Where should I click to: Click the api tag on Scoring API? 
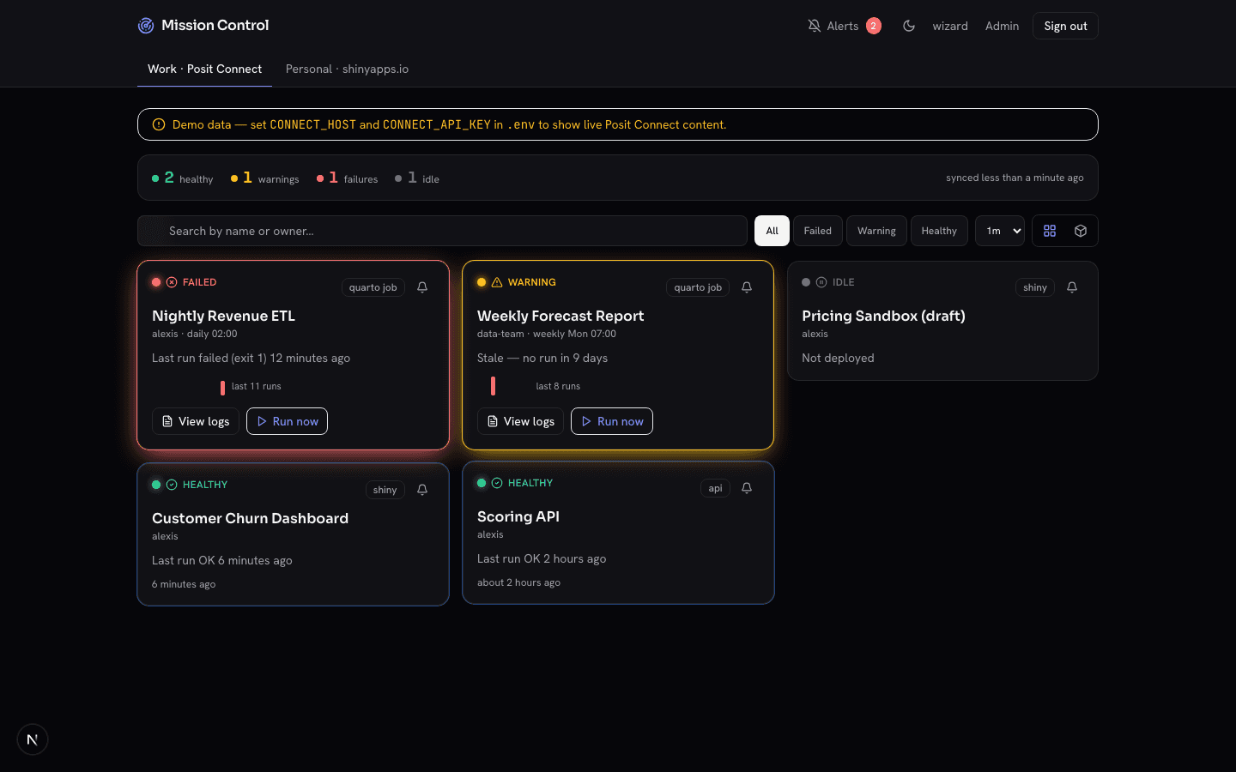(x=715, y=488)
